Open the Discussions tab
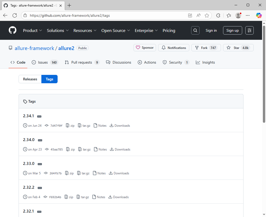 (119, 62)
